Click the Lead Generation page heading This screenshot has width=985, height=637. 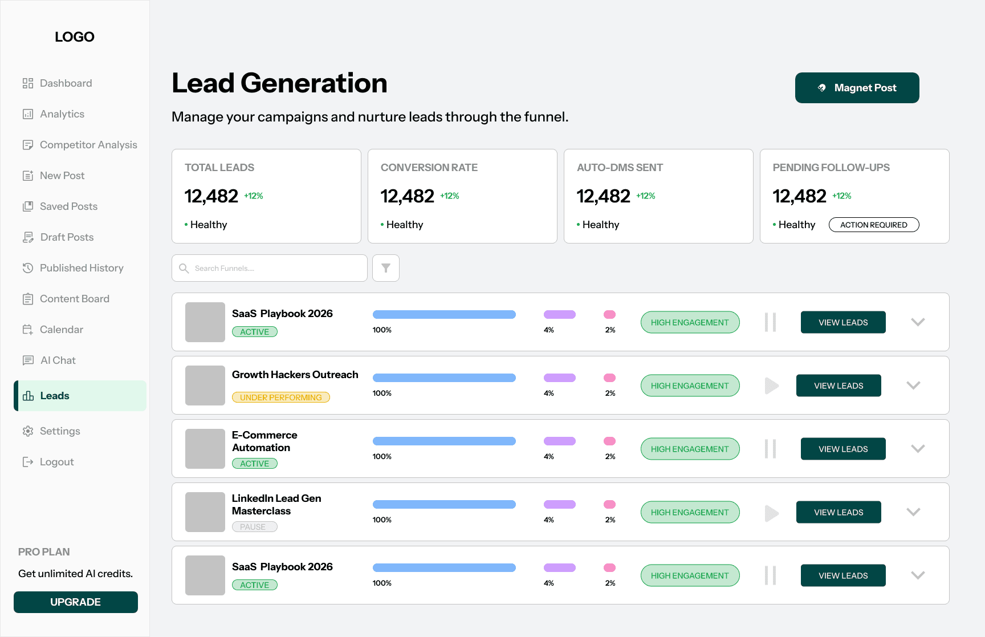(279, 83)
